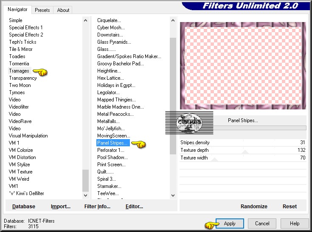This screenshot has height=232, width=312.
Task: Select the Navigator tab
Action: point(17,9)
